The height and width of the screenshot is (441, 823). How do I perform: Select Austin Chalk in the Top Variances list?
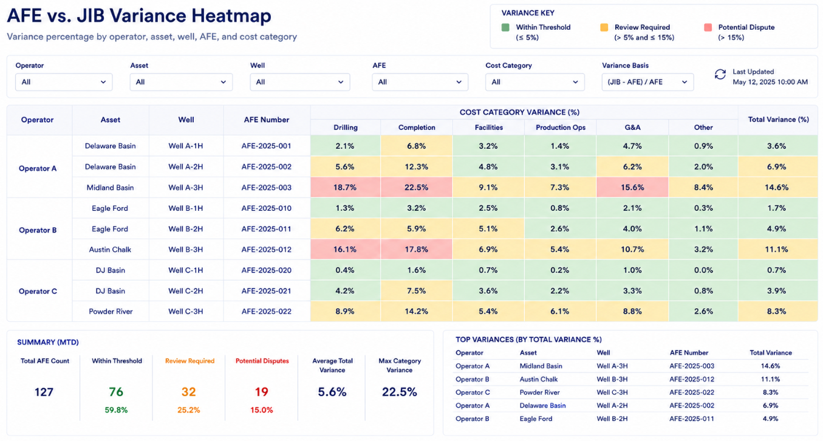tap(538, 380)
